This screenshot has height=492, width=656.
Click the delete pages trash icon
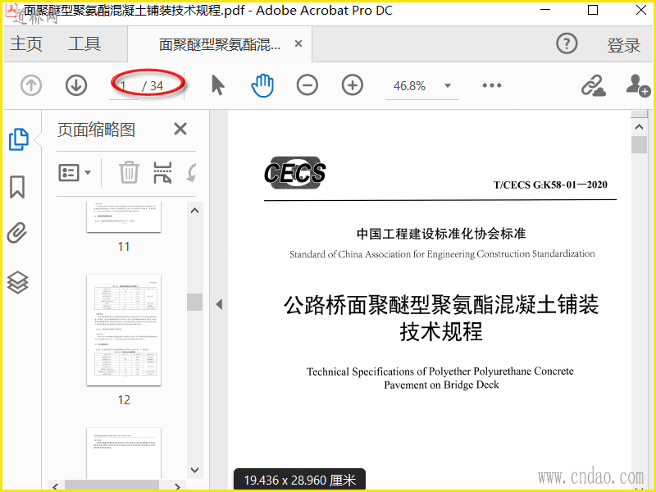coord(129,172)
